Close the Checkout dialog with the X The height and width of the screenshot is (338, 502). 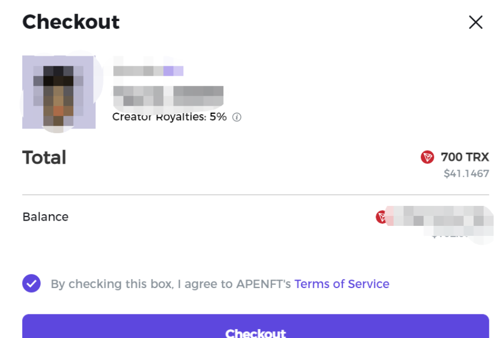click(476, 23)
